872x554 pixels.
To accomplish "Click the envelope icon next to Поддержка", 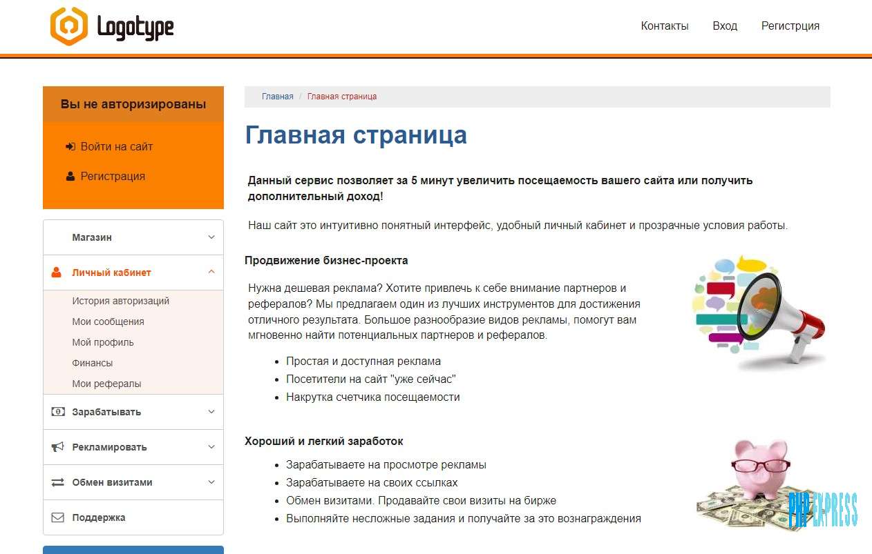I will click(58, 517).
